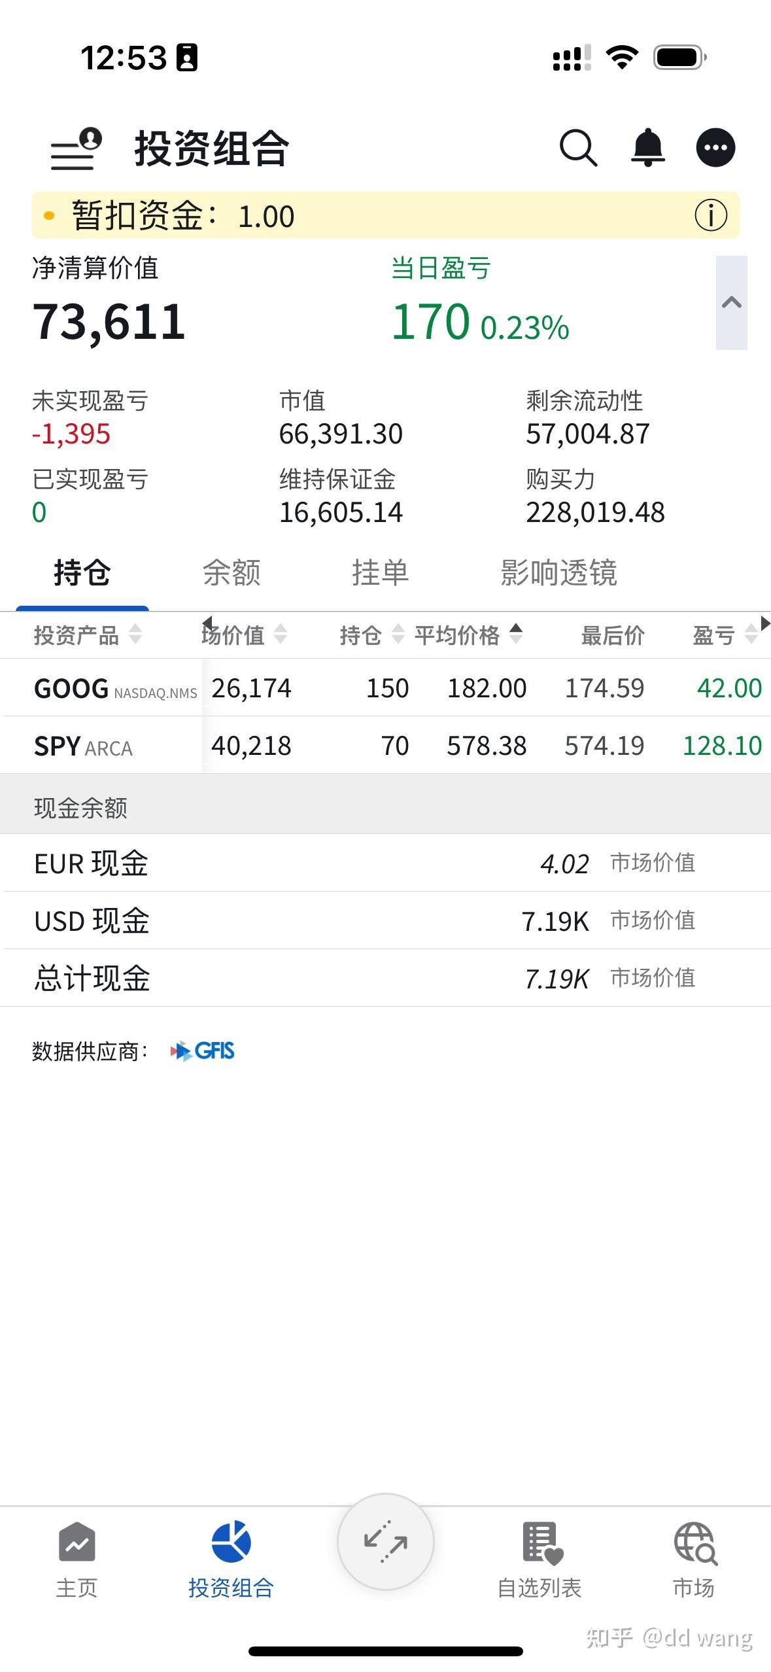Screen dimensions: 771x1672
Task: Tap SPY market value 40,218
Action: [x=251, y=746]
